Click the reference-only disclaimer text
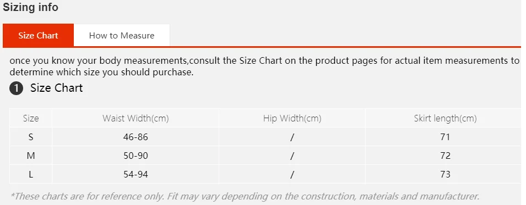526x205 pixels. coord(245,196)
